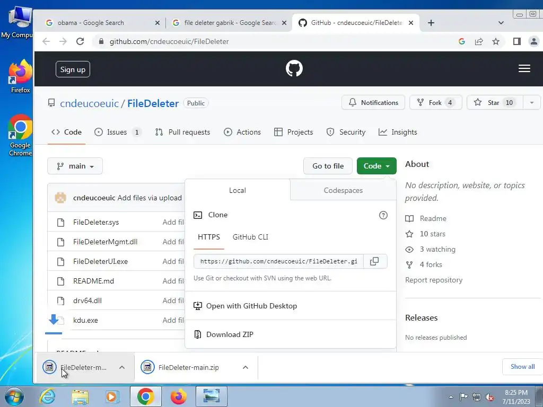The width and height of the screenshot is (543, 407).
Task: Open the FileDeleterUI.exe file
Action: pos(100,262)
